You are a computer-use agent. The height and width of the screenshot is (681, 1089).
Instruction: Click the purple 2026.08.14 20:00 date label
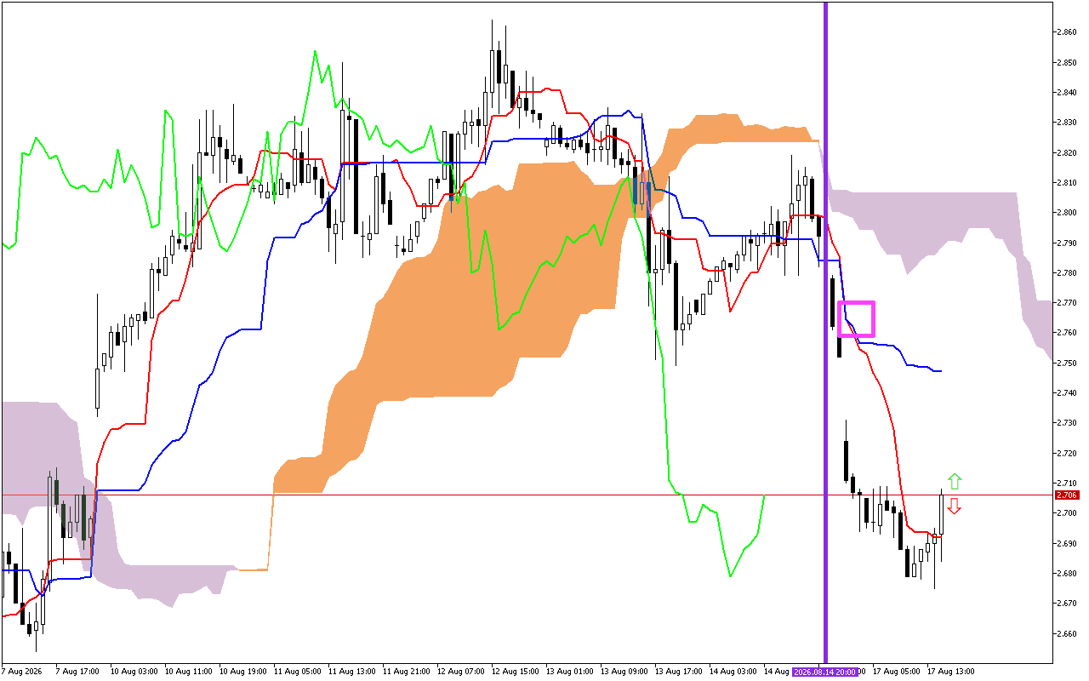click(824, 672)
